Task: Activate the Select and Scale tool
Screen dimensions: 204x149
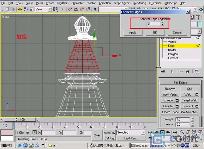Action: [32, 9]
